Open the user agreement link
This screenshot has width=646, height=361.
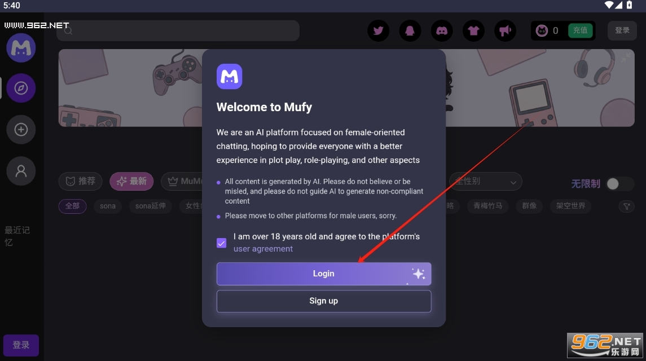point(263,249)
